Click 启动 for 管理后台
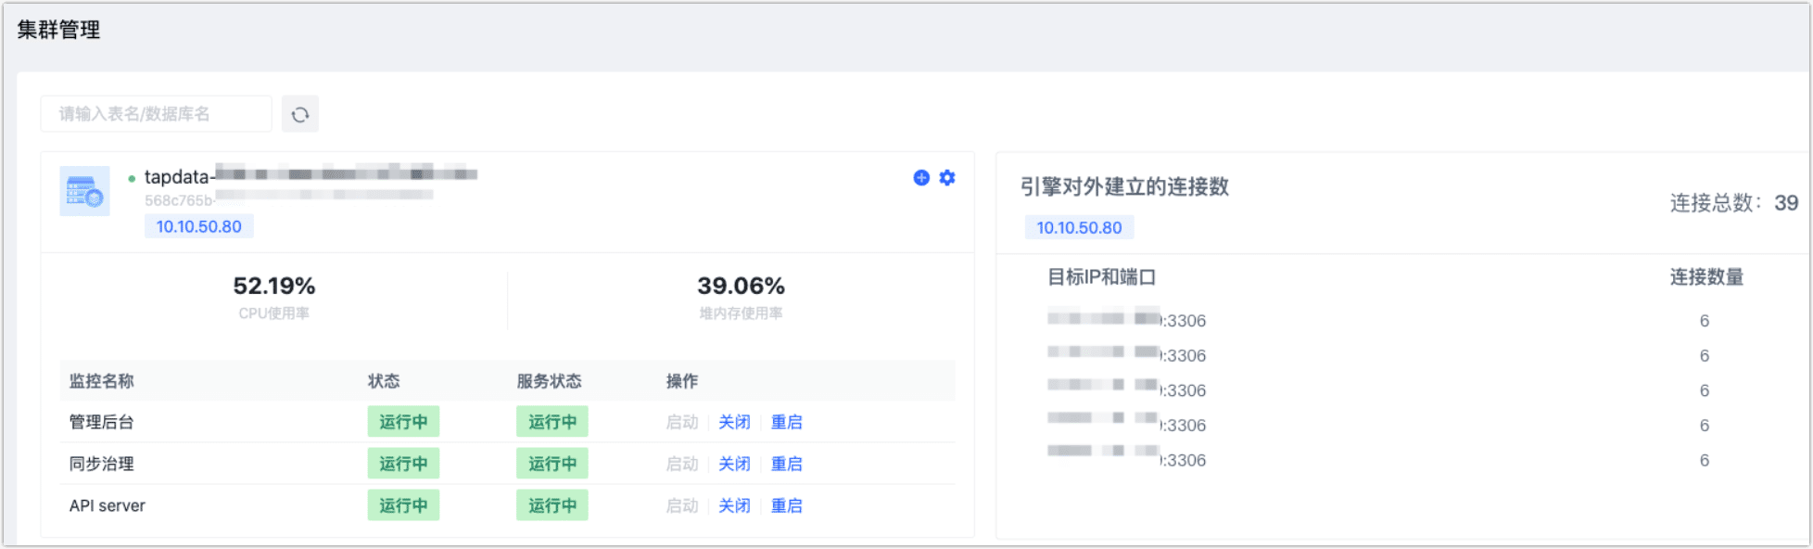 coord(682,422)
